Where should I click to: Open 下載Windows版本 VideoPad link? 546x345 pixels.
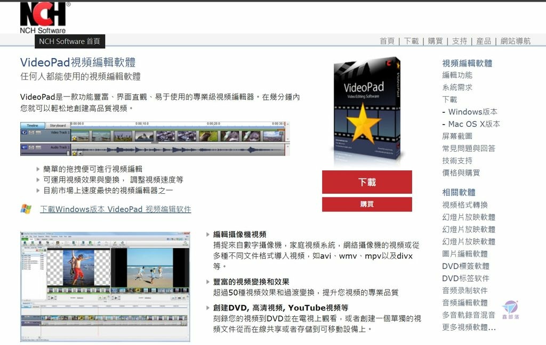(116, 209)
